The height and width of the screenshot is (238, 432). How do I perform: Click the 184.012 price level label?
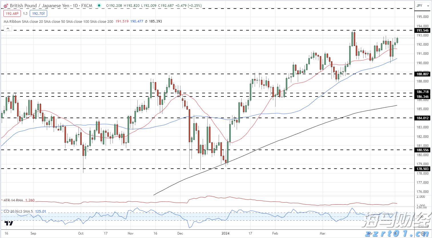pos(423,118)
